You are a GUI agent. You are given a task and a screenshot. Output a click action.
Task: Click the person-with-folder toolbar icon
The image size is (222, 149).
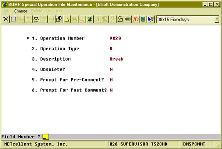click(59, 19)
